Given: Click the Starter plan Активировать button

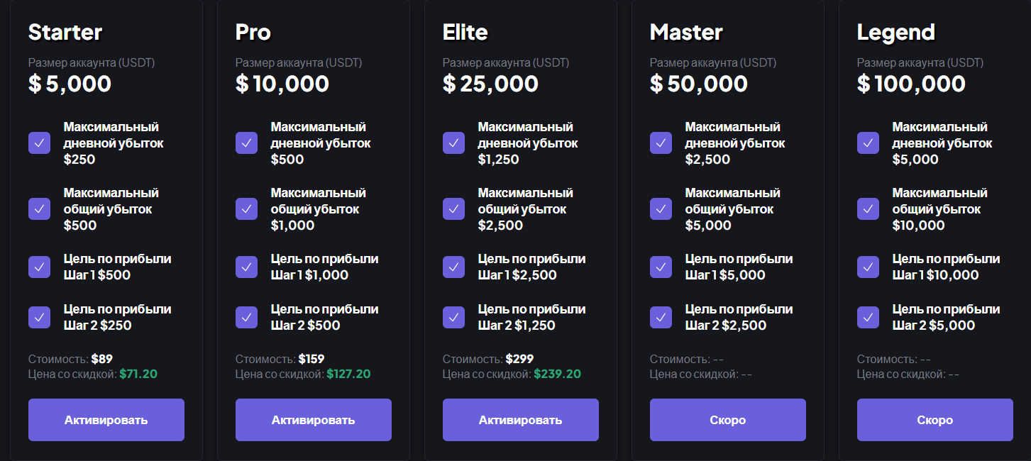Looking at the screenshot, I should [x=106, y=420].
